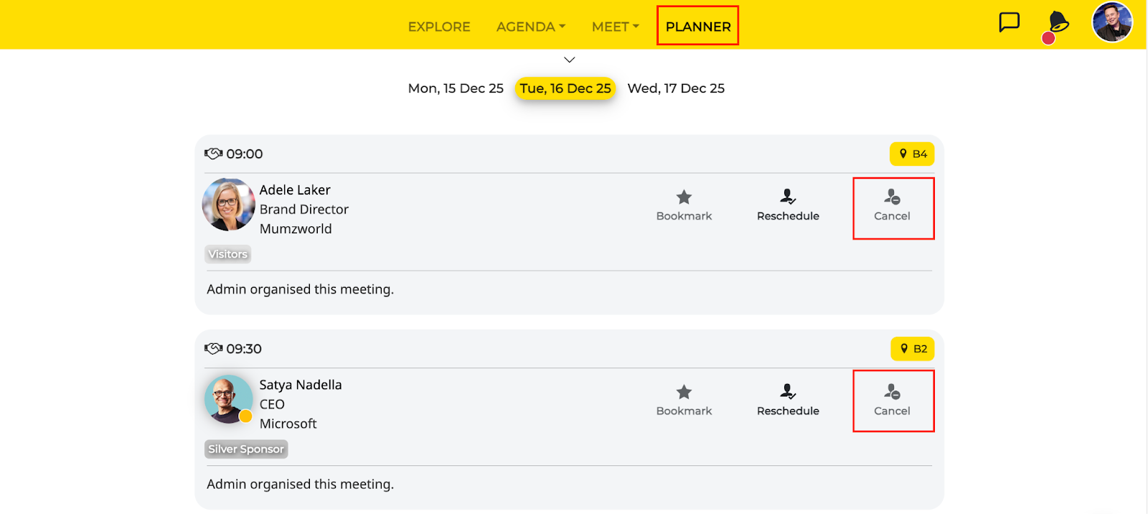
Task: Click the chevron below the navigation bar
Action: point(570,60)
